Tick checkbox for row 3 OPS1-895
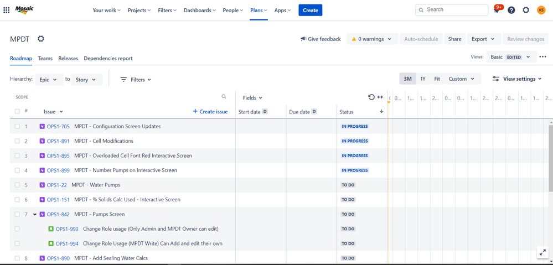 tap(17, 155)
